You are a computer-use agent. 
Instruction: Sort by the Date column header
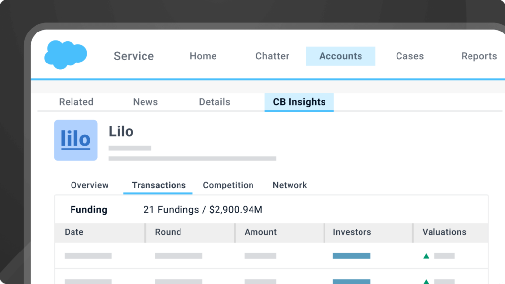click(74, 232)
